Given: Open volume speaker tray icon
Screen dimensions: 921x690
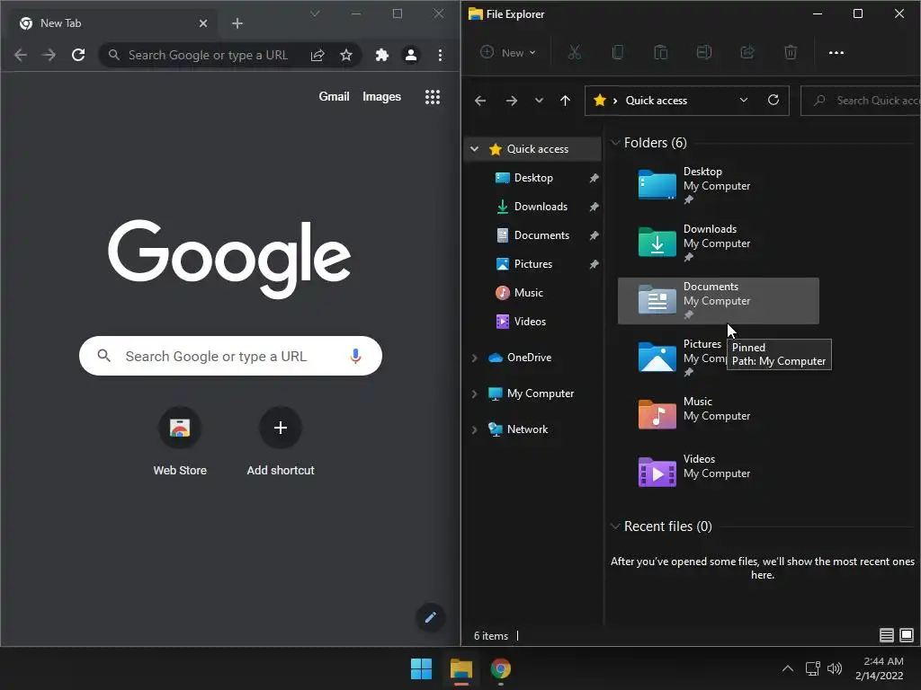Looking at the screenshot, I should (835, 668).
